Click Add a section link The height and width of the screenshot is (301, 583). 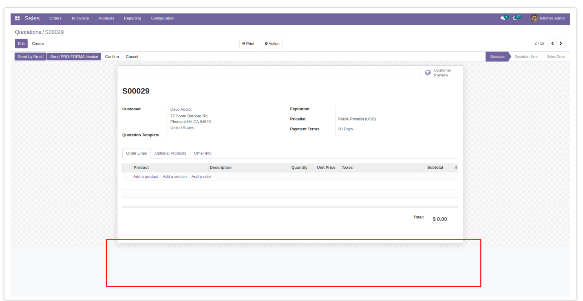pyautogui.click(x=174, y=177)
